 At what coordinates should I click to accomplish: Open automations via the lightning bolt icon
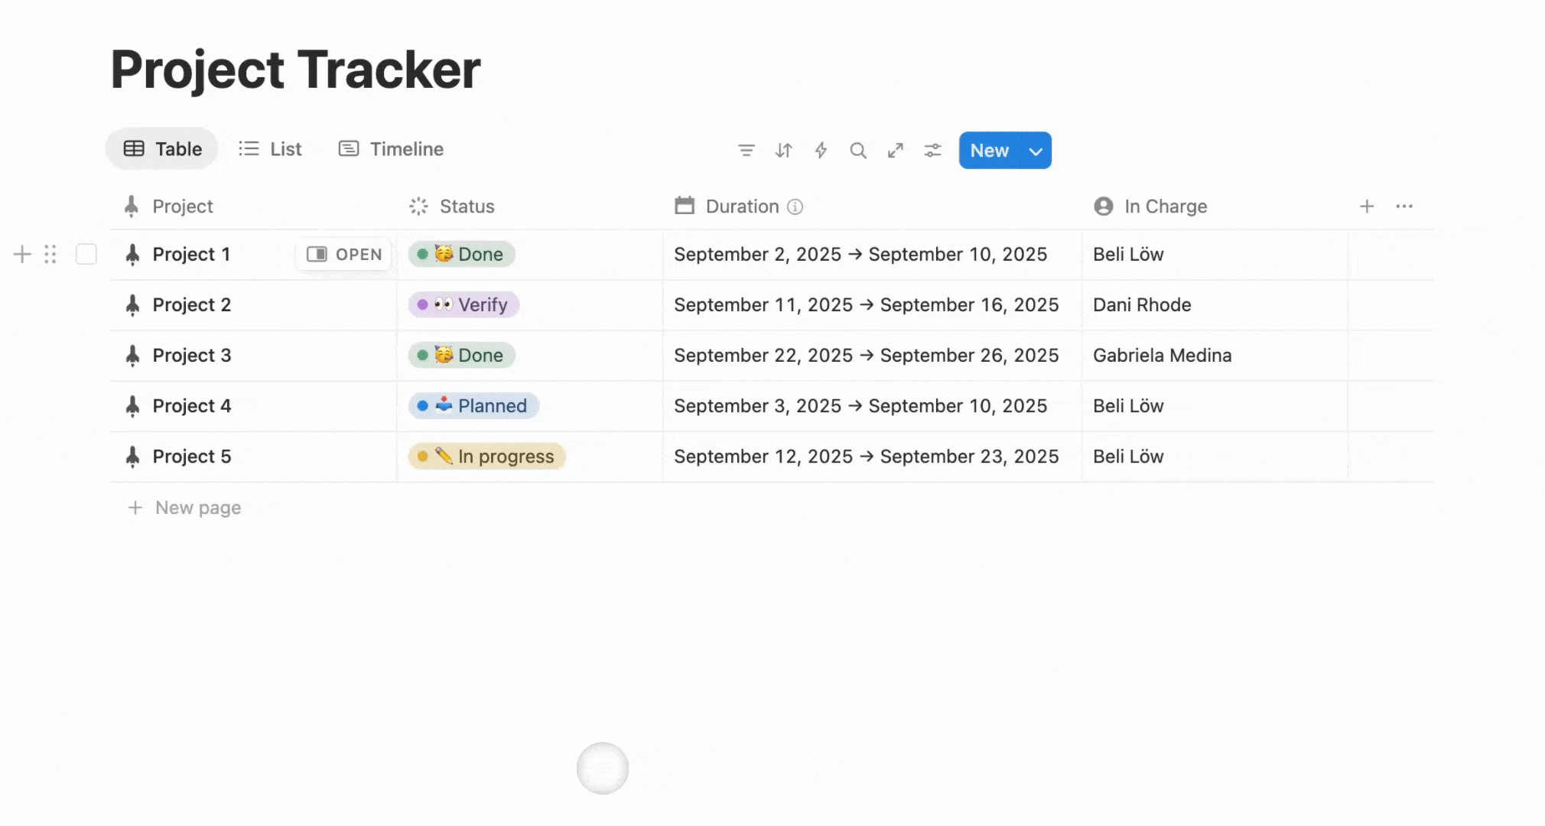[x=821, y=151]
